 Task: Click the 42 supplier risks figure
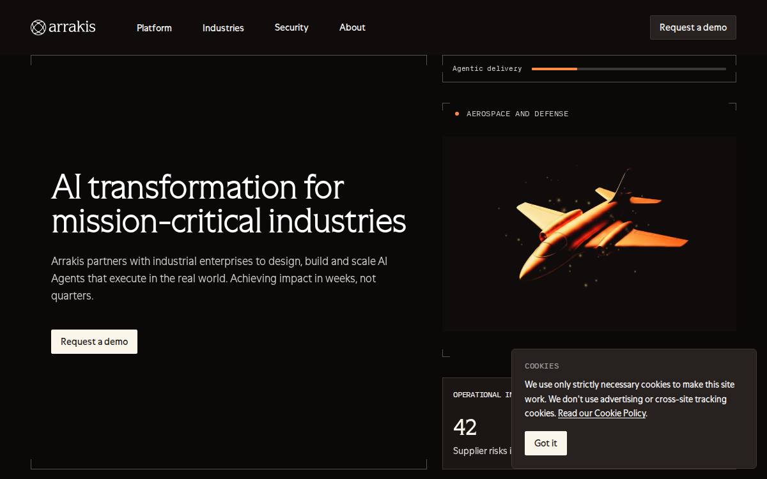tap(465, 427)
